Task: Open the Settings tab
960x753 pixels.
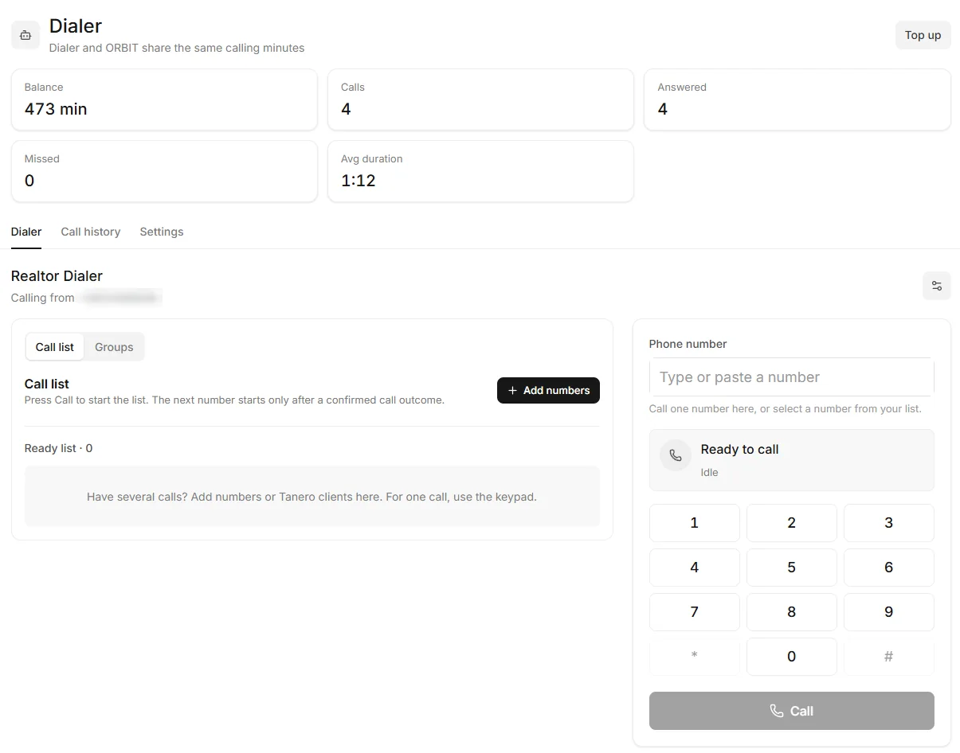Action: [162, 232]
